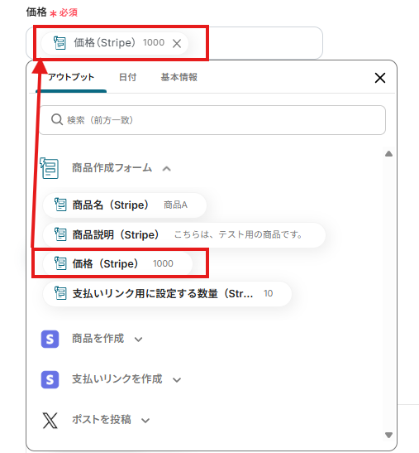Choose the 支払いリンク用に設定する数量 output item
This screenshot has width=419, height=453.
pyautogui.click(x=167, y=293)
